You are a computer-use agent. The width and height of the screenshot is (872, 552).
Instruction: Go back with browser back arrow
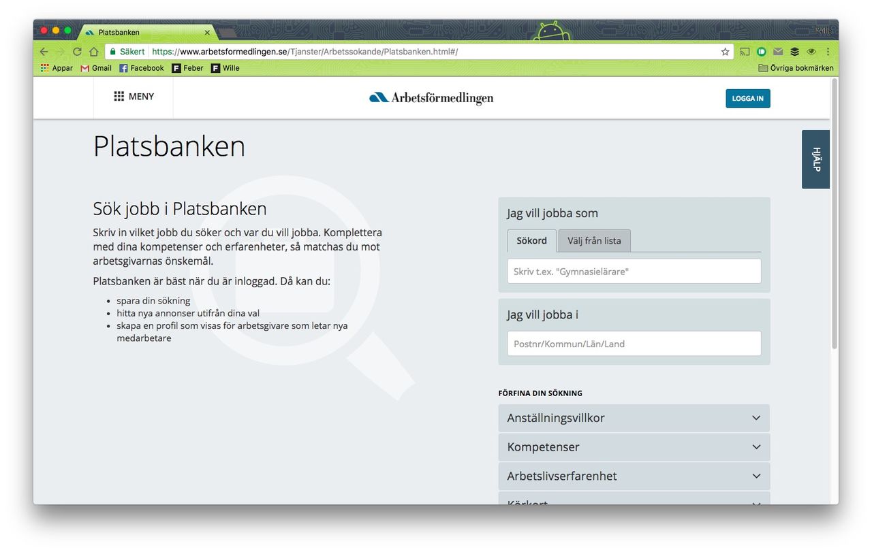(44, 52)
